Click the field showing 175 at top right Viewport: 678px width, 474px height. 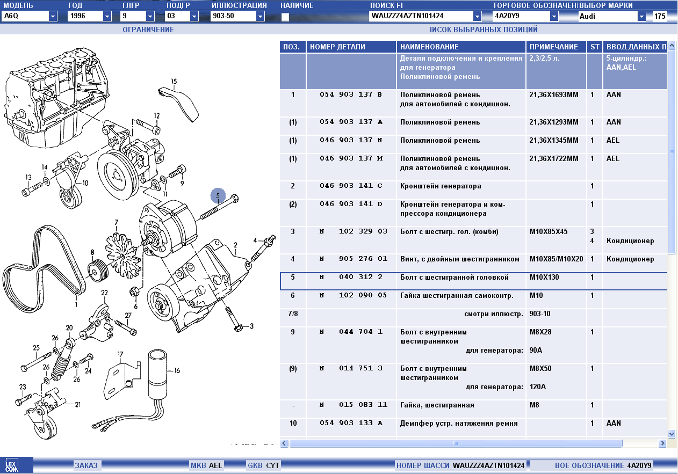660,16
